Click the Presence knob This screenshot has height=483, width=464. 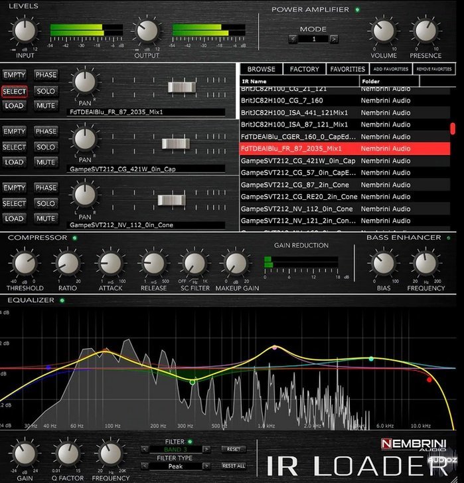[426, 31]
